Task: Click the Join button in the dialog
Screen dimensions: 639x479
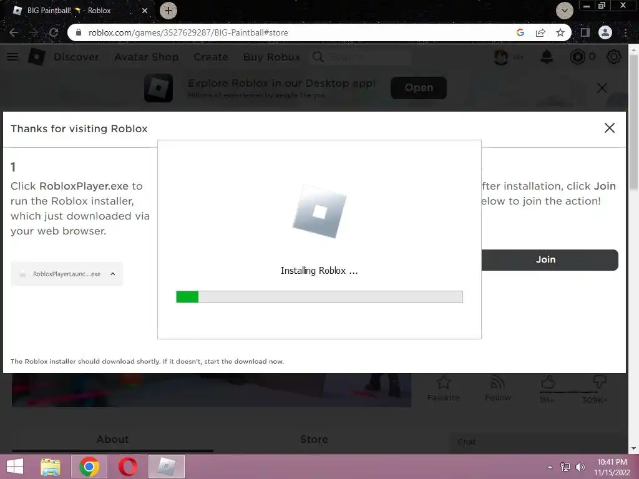Action: point(550,260)
